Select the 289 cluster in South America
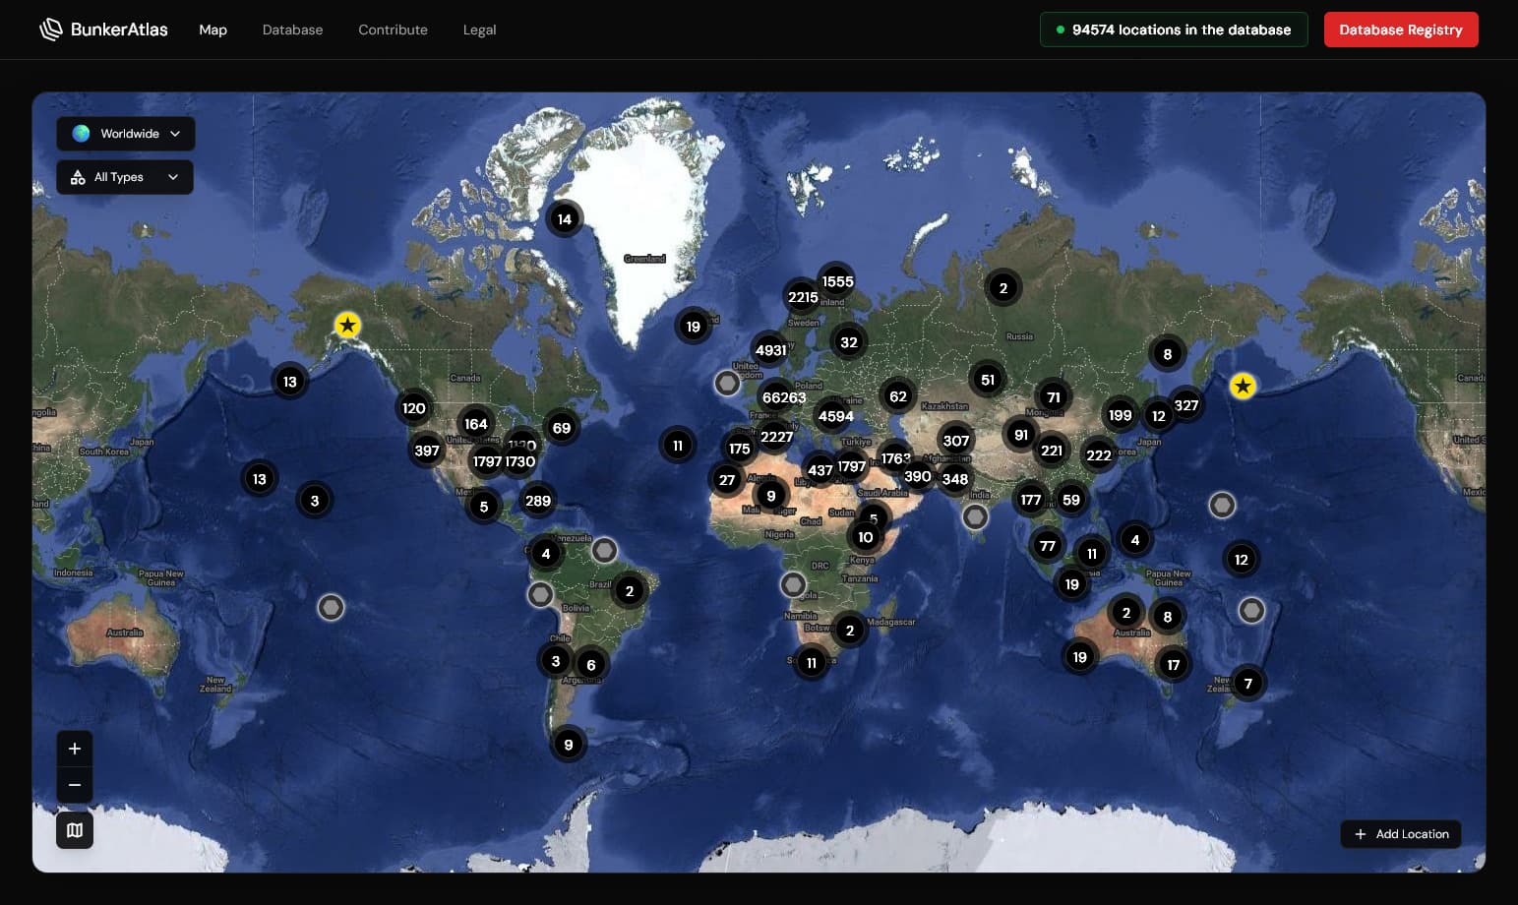This screenshot has width=1518, height=905. [537, 501]
